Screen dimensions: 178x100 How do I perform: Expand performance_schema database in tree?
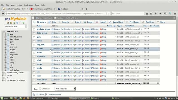click(x=3, y=80)
